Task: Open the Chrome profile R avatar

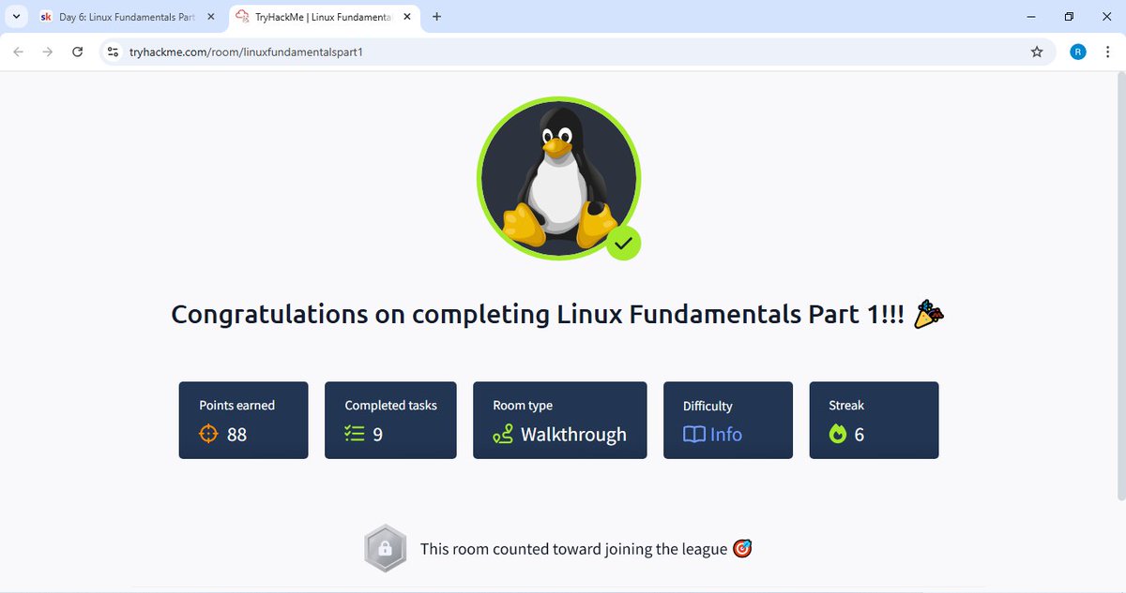Action: click(x=1077, y=52)
